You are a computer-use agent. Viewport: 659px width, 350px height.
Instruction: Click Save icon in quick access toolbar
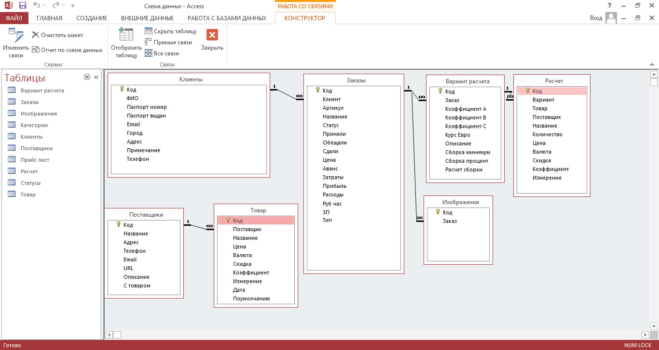tap(23, 6)
